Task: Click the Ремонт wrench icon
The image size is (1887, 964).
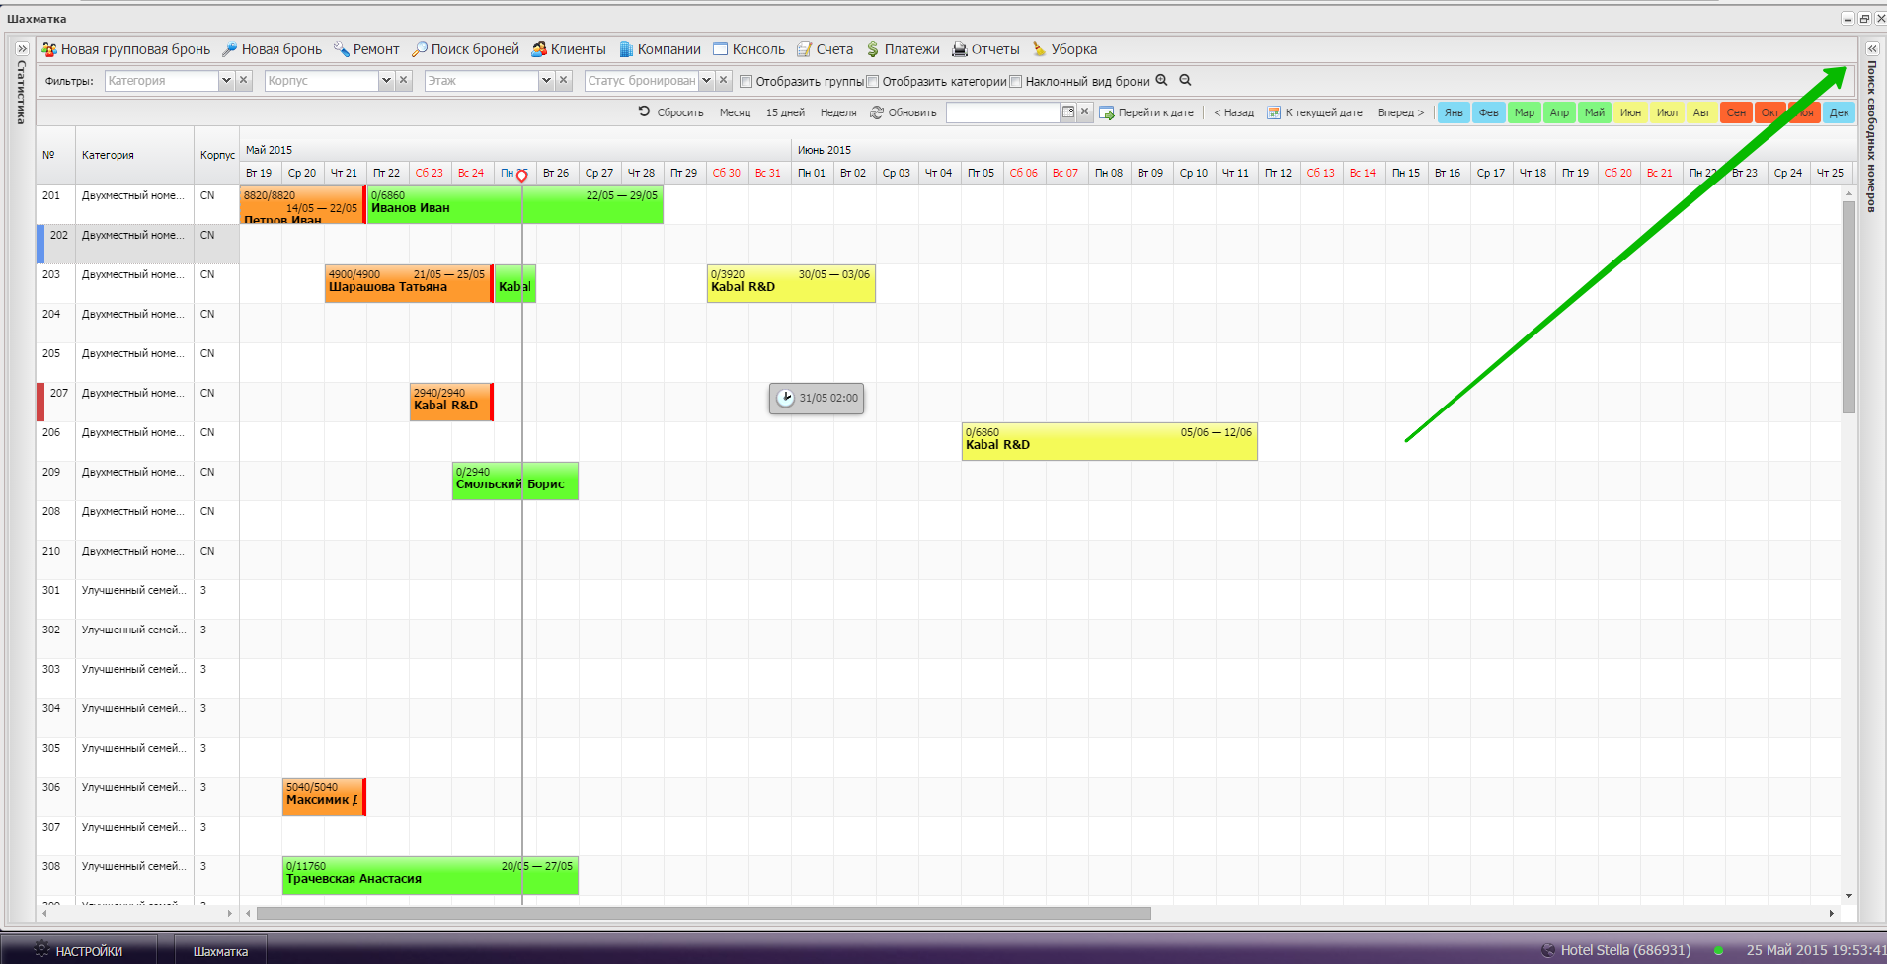Action: (x=342, y=49)
